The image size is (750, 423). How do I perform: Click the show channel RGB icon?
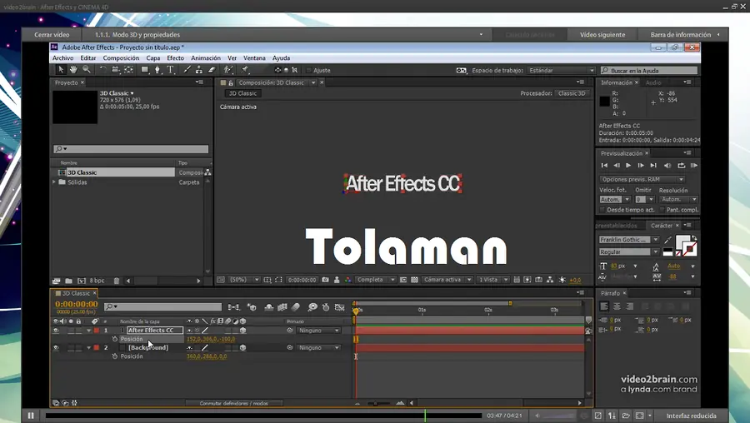tap(347, 280)
